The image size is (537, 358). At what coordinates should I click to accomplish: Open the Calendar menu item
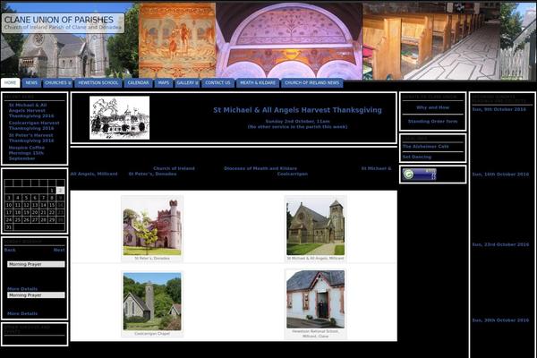(138, 82)
